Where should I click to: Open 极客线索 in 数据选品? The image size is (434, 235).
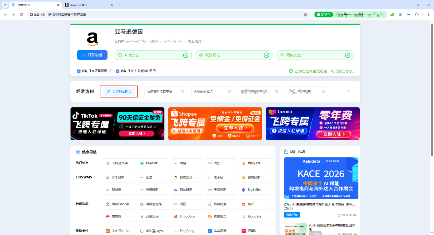pos(221,204)
